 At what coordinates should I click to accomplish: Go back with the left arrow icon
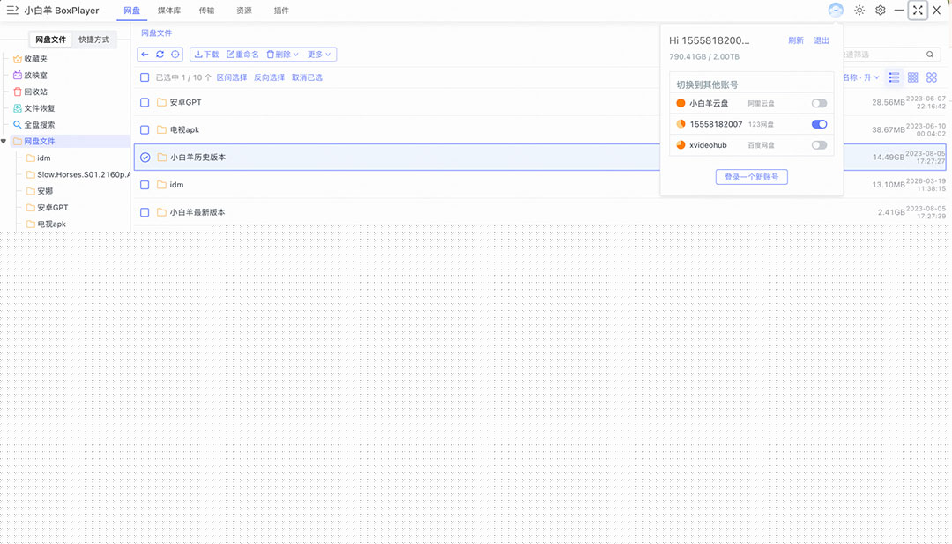pos(145,55)
